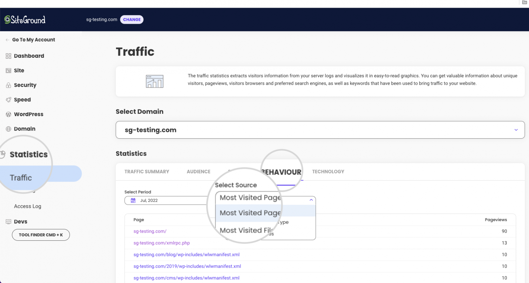529x283 pixels.
Task: Switch to Audience tab
Action: click(x=199, y=172)
